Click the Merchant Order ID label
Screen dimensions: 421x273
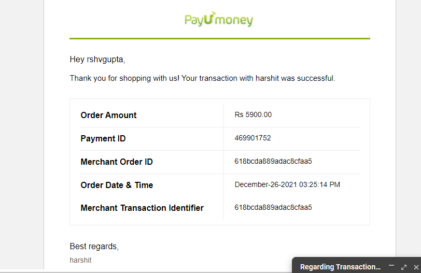point(117,162)
